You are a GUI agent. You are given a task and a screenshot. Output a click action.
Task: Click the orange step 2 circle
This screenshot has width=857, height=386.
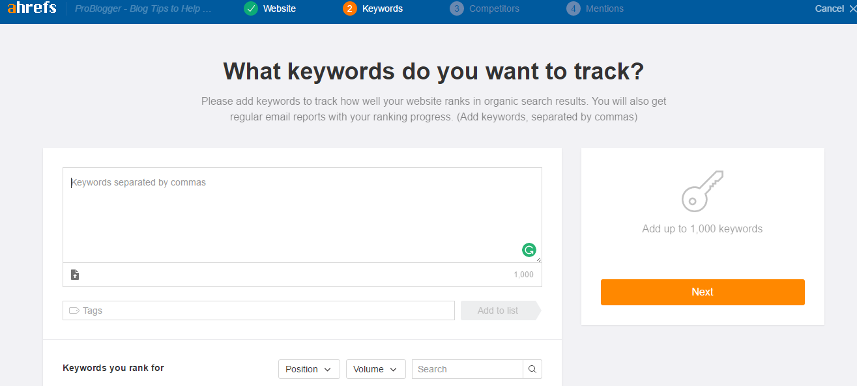click(350, 8)
